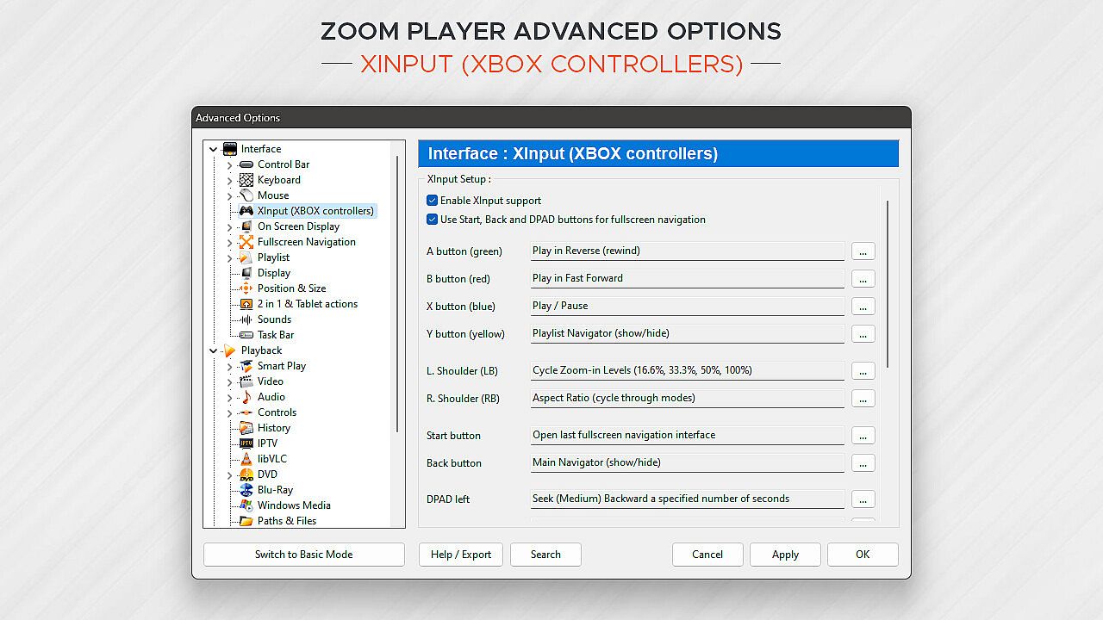Click the Keyboard icon in the tree
This screenshot has width=1103, height=620.
tap(246, 180)
